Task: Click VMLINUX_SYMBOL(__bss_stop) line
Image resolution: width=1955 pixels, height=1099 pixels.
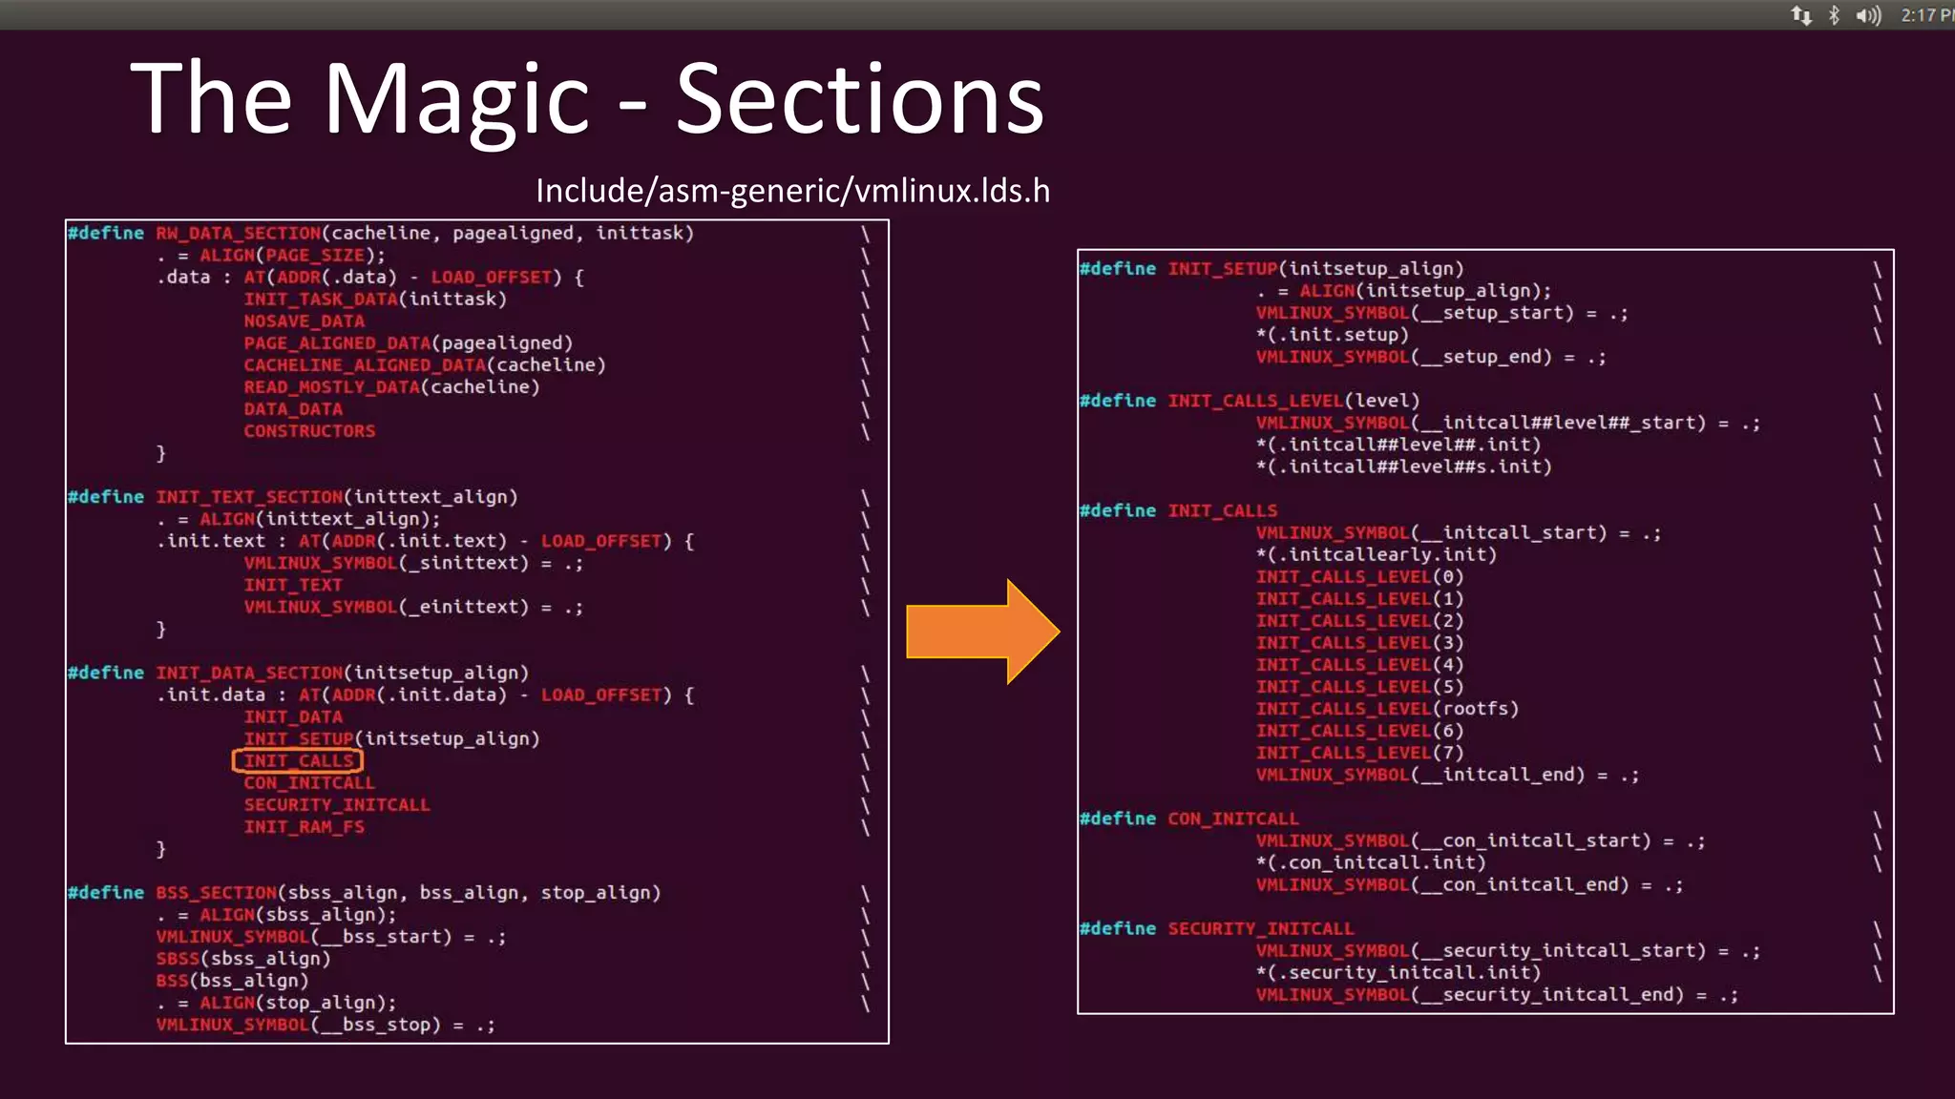Action: (x=326, y=1025)
